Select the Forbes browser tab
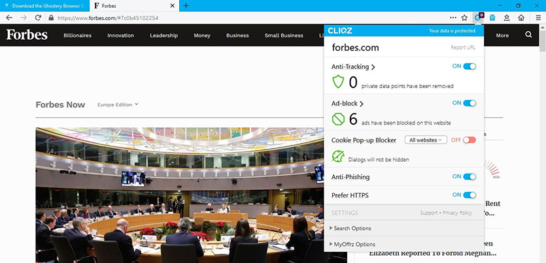The width and height of the screenshot is (546, 263). pyautogui.click(x=135, y=6)
